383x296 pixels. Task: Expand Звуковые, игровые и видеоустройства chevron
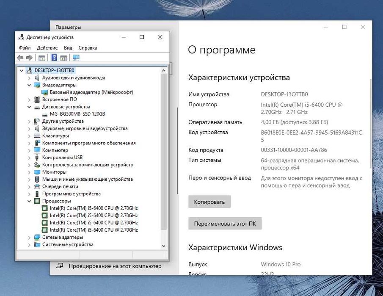[29, 129]
